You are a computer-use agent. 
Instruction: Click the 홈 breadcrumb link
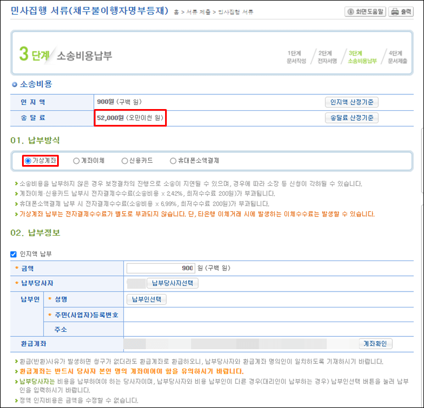pyautogui.click(x=176, y=12)
